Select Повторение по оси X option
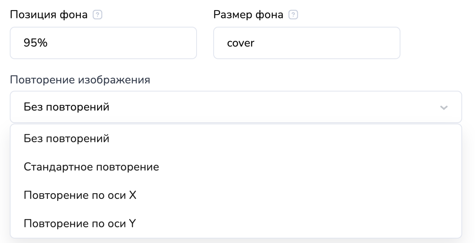This screenshot has height=243, width=476. point(80,195)
